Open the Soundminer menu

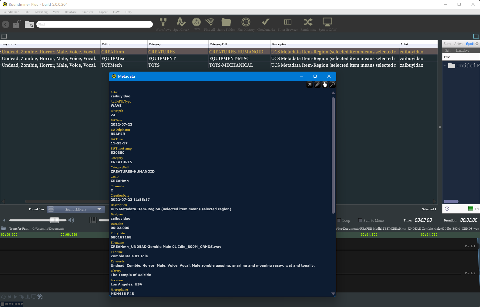coord(11,12)
